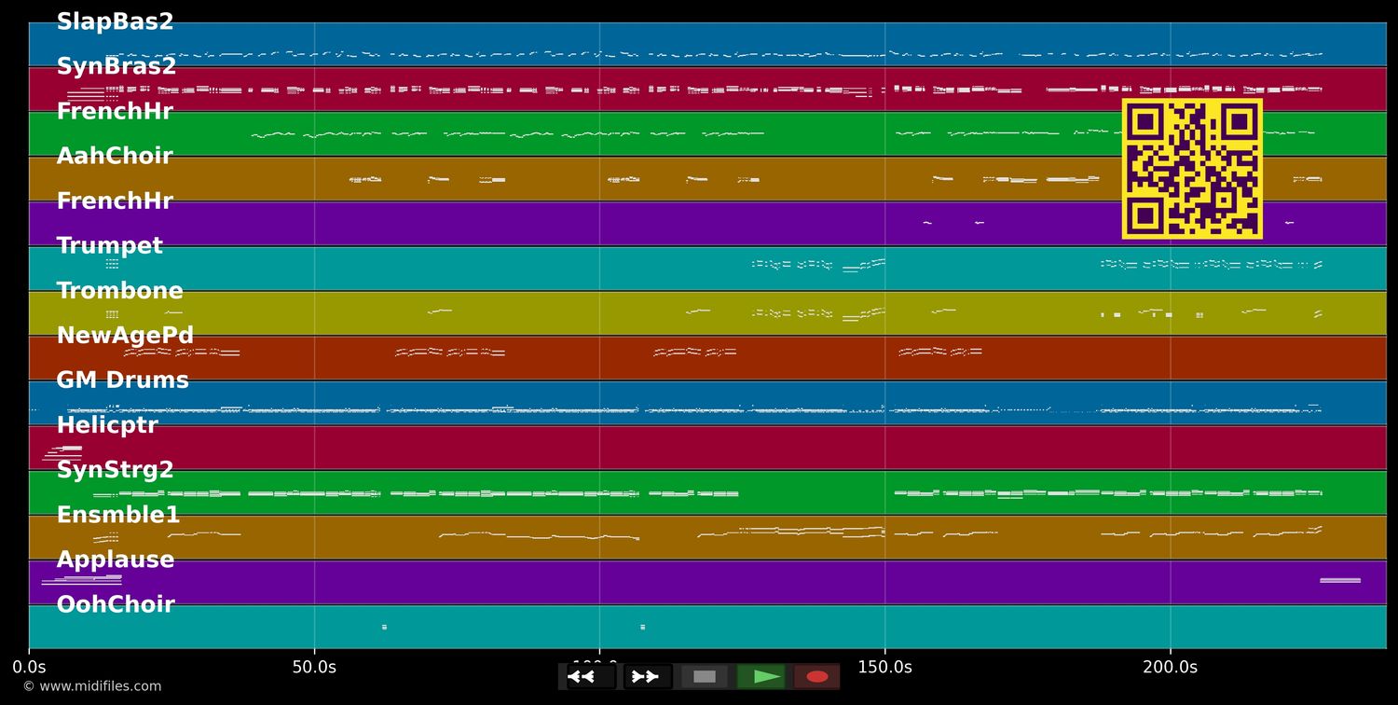The width and height of the screenshot is (1398, 705).
Task: Select the SynBras2 track label
Action: 116,66
